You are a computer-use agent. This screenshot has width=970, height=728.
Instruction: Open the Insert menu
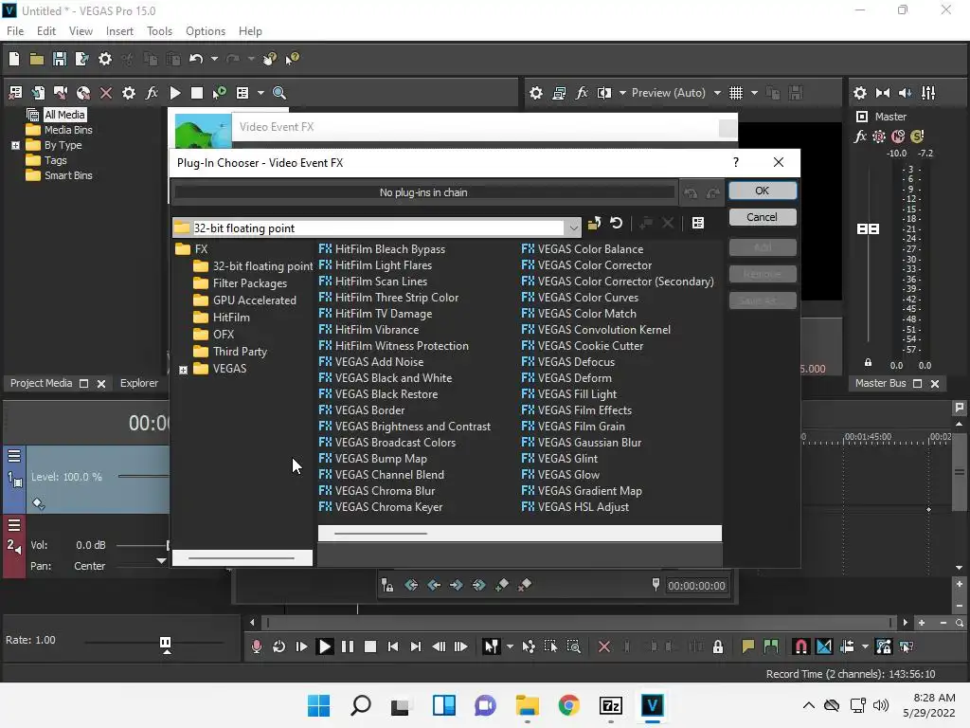coord(119,31)
